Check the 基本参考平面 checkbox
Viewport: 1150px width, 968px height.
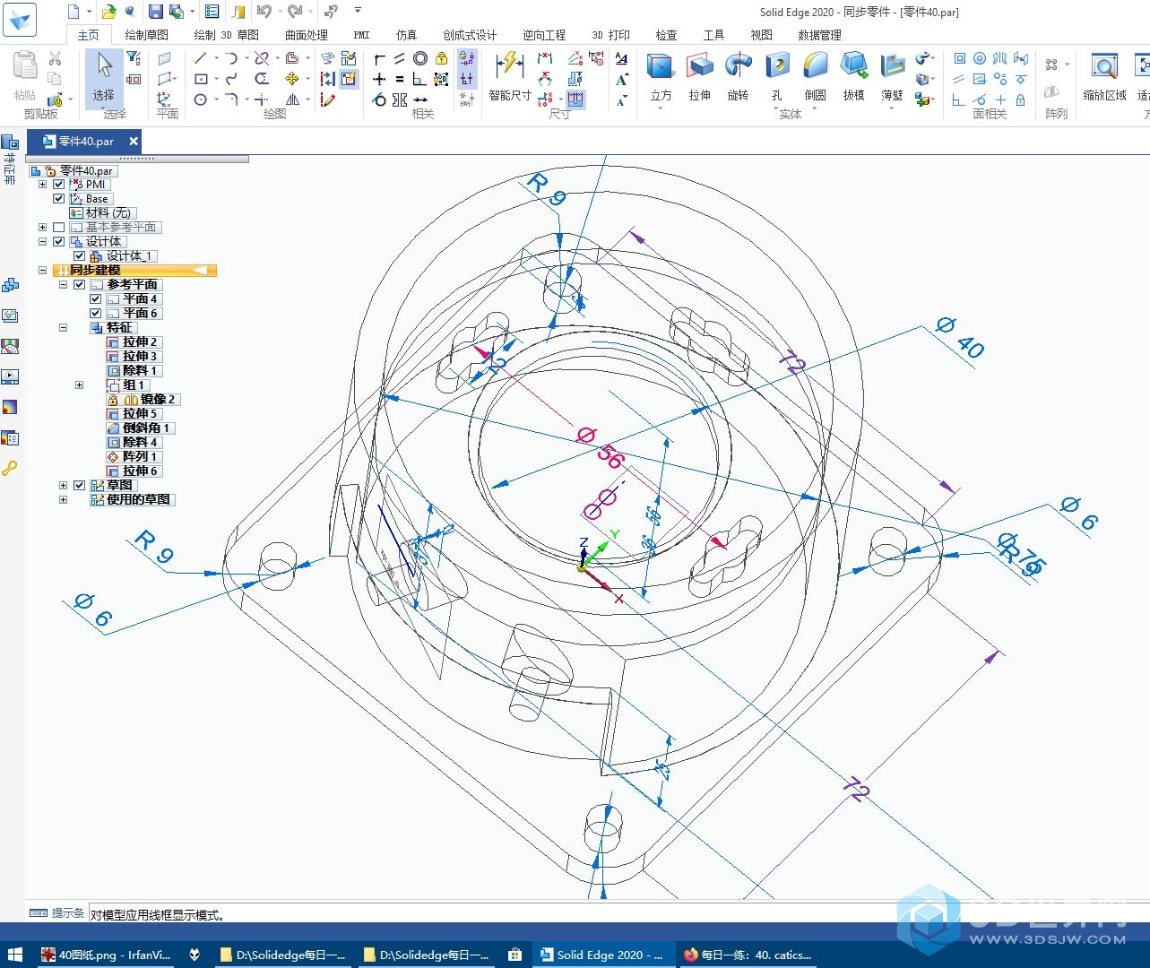59,228
